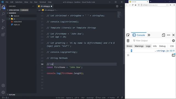Open the Terminal menu

[x=43, y=2]
